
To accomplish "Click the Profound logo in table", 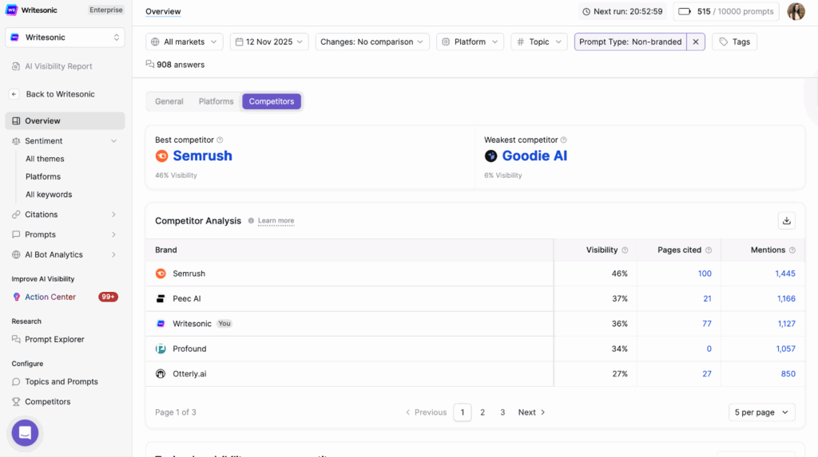I will point(161,349).
